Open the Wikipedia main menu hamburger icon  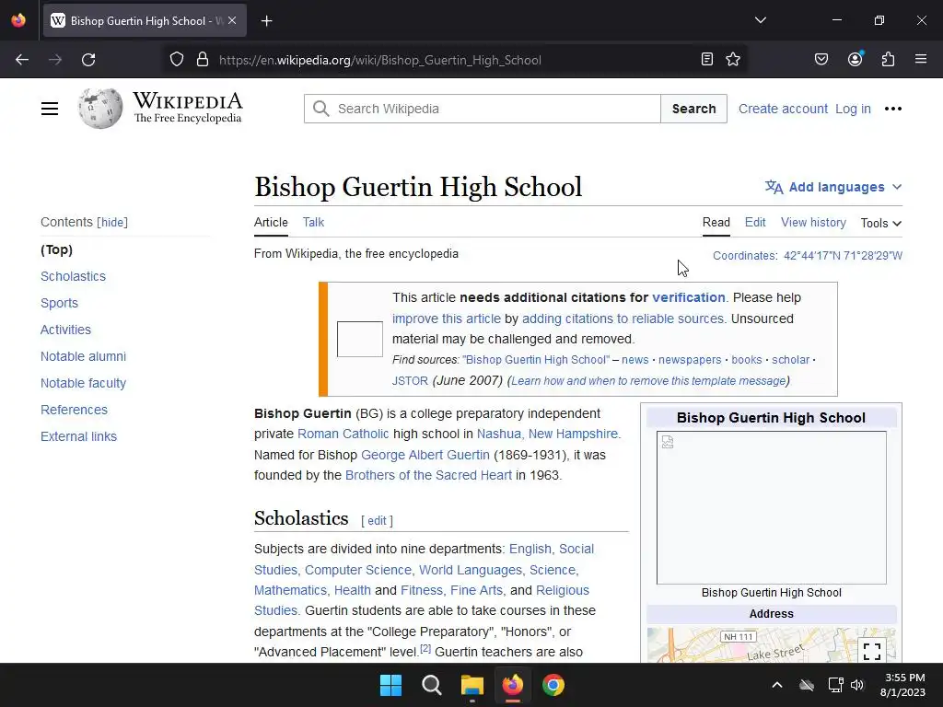pyautogui.click(x=50, y=109)
